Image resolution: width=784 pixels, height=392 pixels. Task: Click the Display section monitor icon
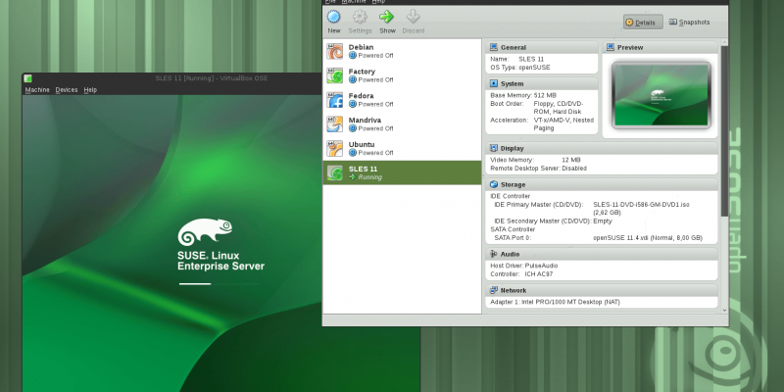[494, 148]
